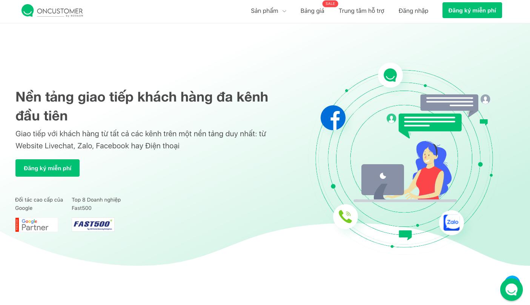Open the live chat widget bubble
Image resolution: width=530 pixels, height=305 pixels.
[x=512, y=290]
